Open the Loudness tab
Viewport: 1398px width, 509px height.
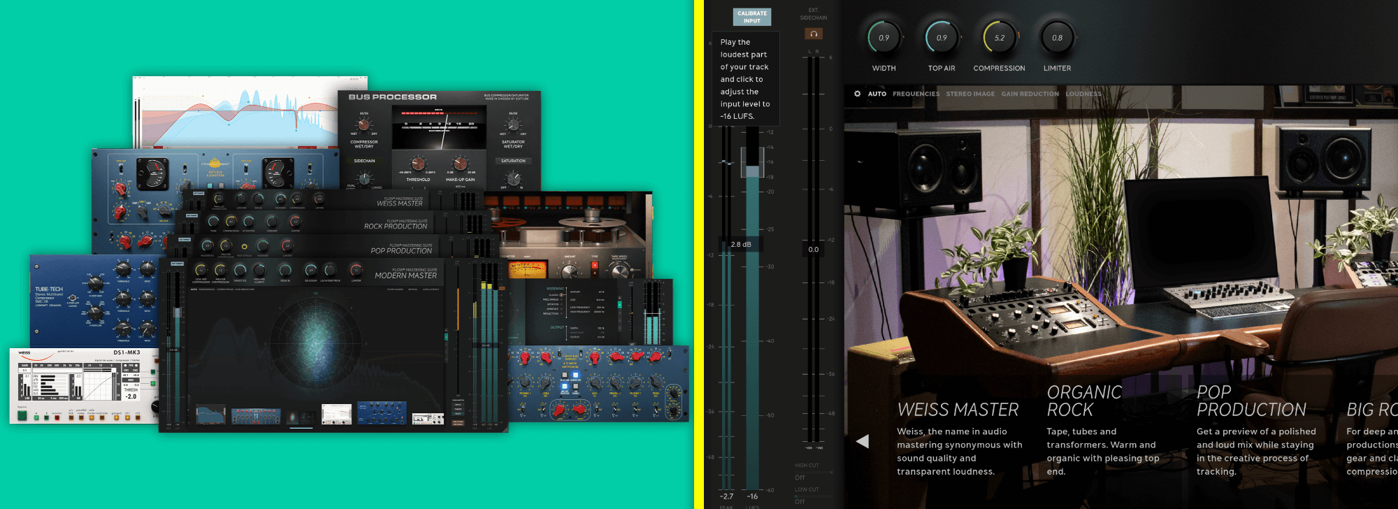click(x=1083, y=94)
